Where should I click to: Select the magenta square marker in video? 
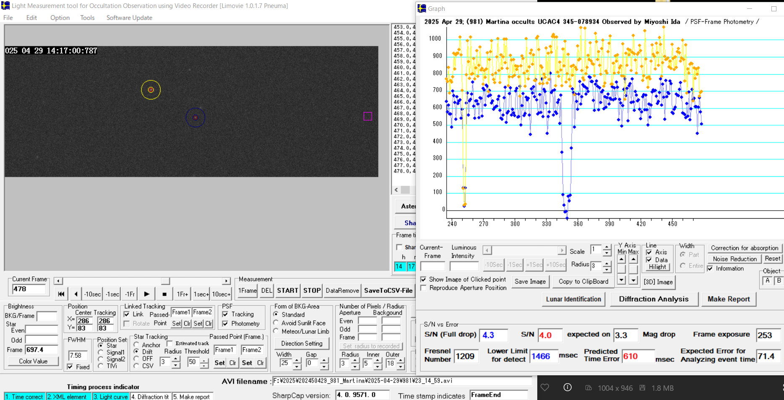(x=368, y=116)
